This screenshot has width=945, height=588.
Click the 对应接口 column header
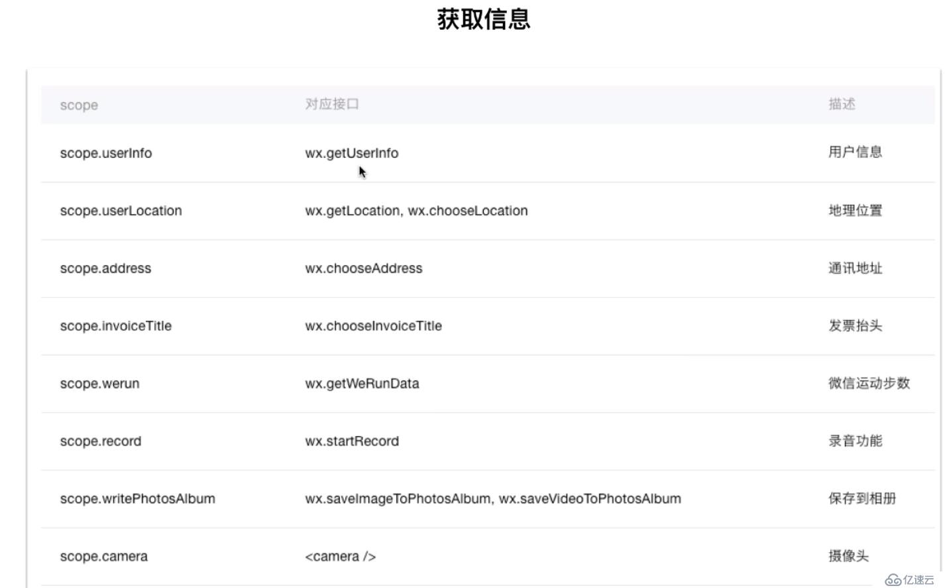(x=332, y=104)
